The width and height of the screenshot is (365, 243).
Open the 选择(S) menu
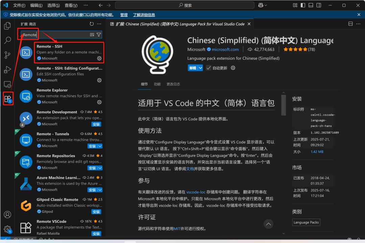53,5
